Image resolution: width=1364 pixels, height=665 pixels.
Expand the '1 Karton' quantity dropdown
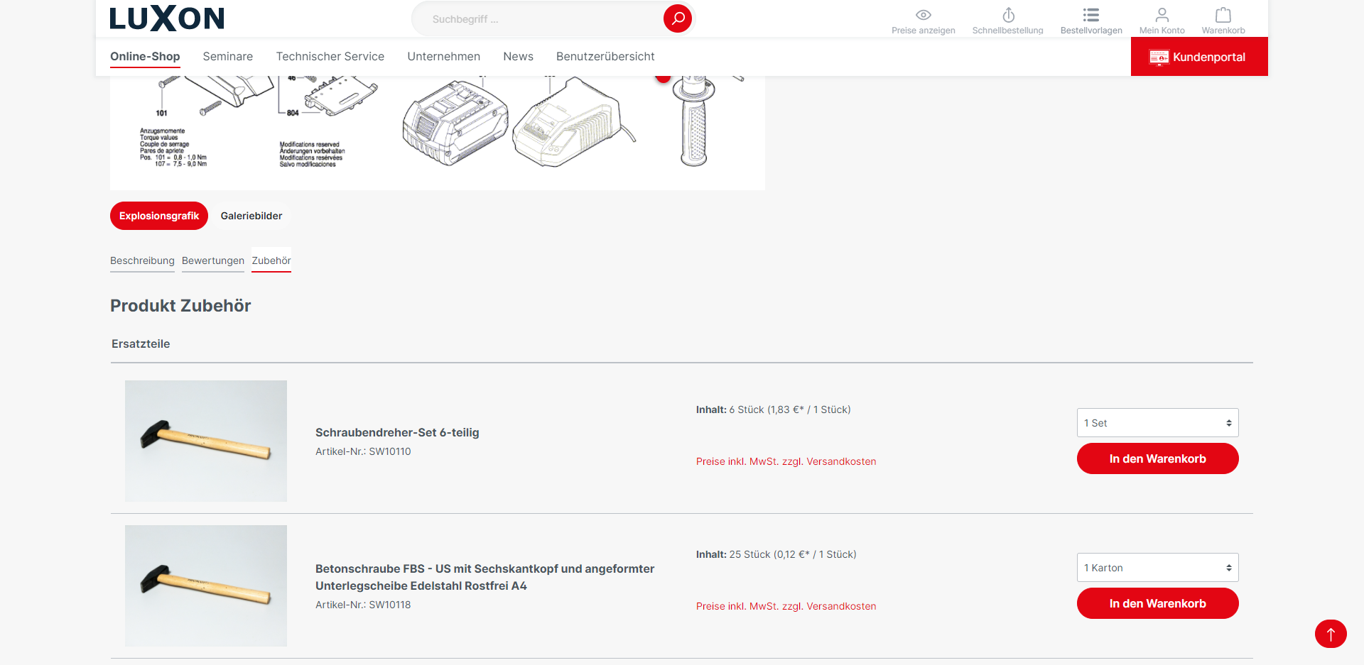pos(1157,568)
